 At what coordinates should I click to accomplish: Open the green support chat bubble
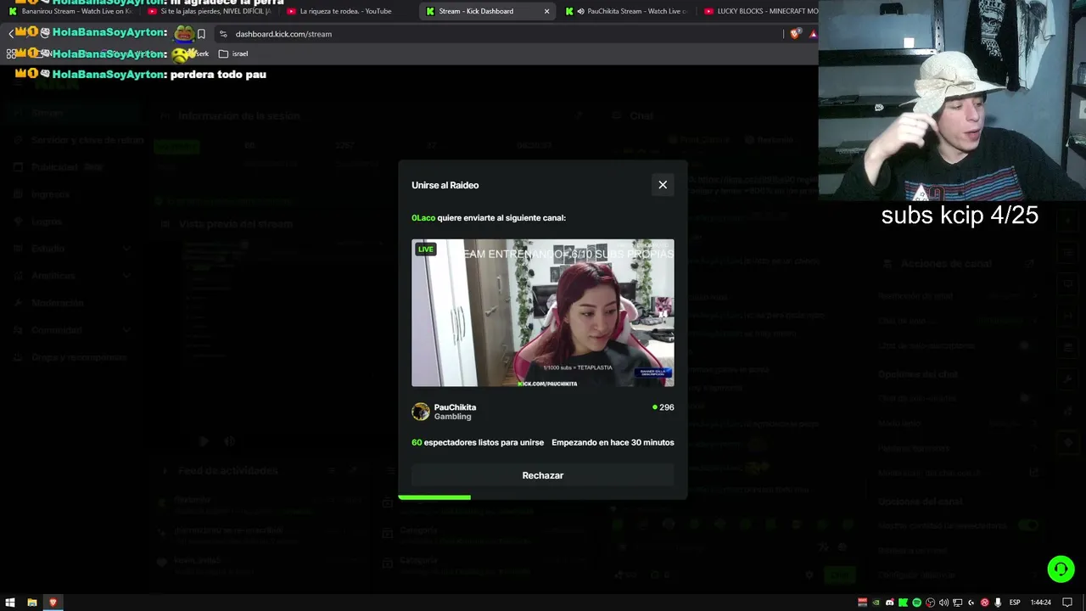pos(1061,569)
